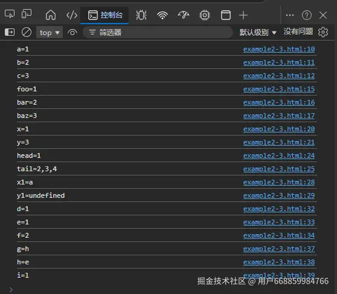
Task: Add more tools with plus icon
Action: [243, 15]
